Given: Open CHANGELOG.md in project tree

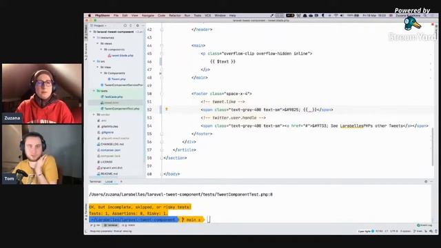Looking at the screenshot, I should pos(110,144).
